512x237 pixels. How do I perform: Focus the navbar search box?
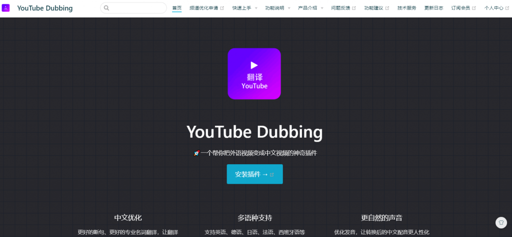133,8
